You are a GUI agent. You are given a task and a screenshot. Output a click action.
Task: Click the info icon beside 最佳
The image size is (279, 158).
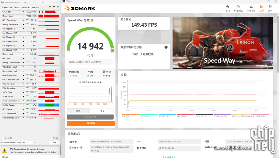point(110,72)
